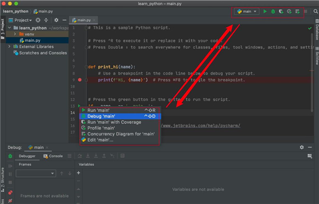Switch to the Debugger tab
Screen dimensions: 319x204
[27, 156]
